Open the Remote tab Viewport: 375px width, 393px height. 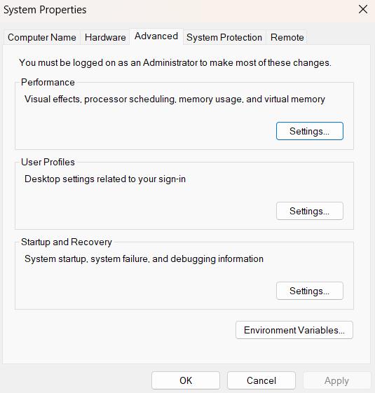(x=287, y=37)
